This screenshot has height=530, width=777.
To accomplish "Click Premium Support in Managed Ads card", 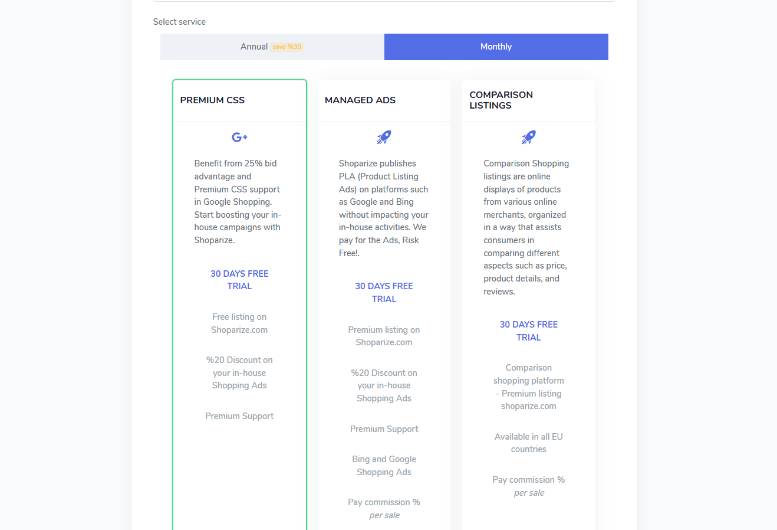I will [x=384, y=429].
